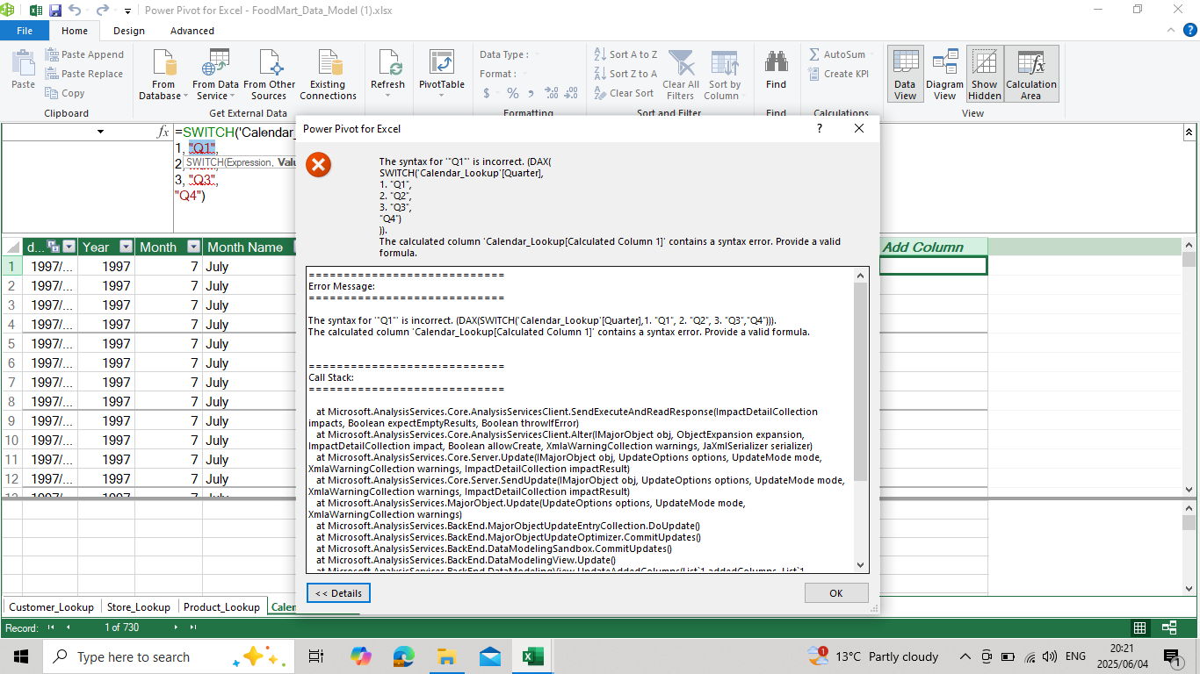
Task: Collapse the error Details pane
Action: 338,592
